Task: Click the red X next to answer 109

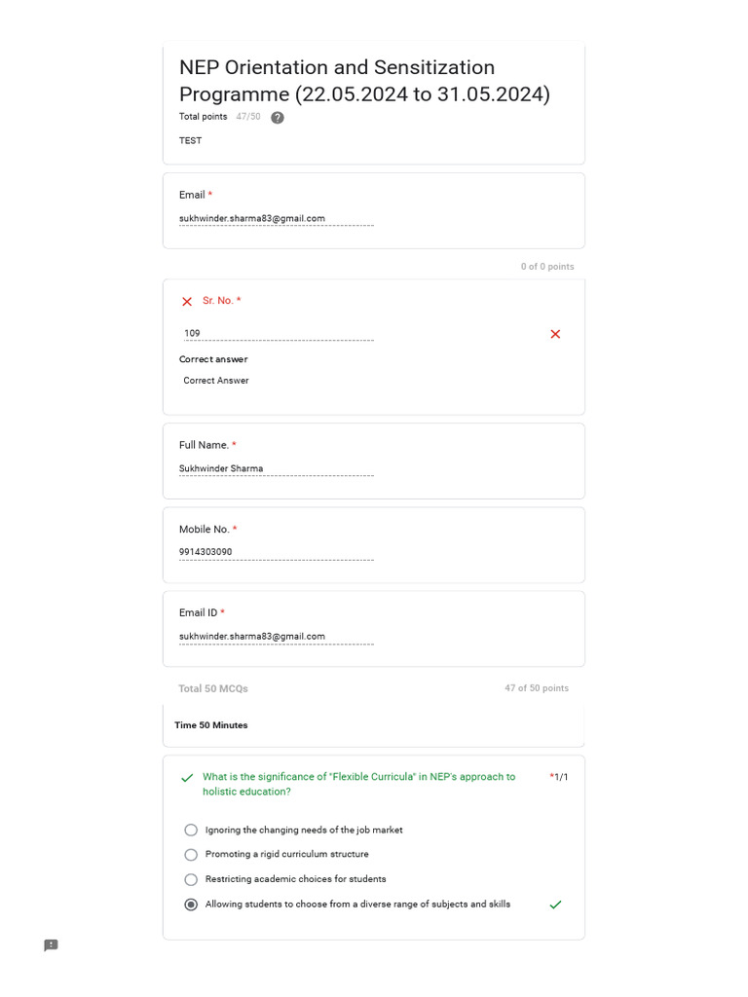Action: click(555, 334)
